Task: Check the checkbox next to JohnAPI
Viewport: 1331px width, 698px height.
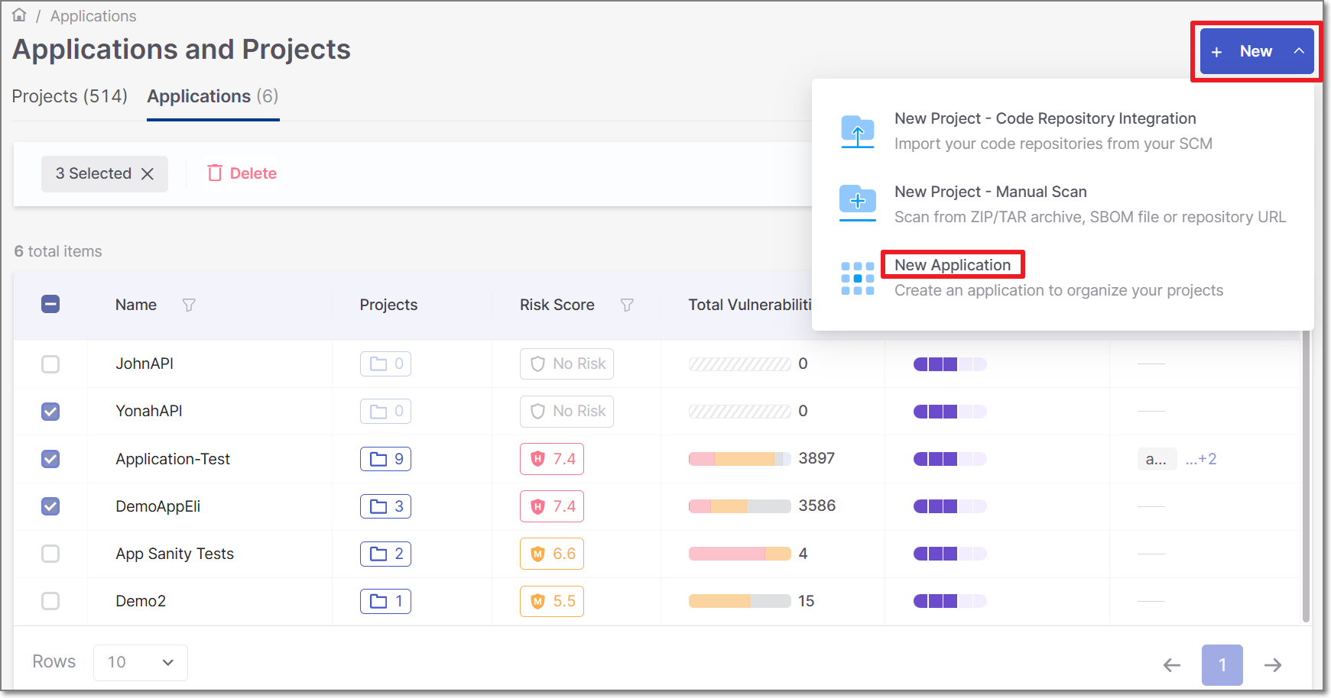Action: coord(50,364)
